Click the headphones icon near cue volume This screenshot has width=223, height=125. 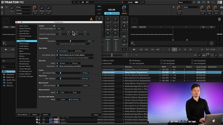coord(203,55)
